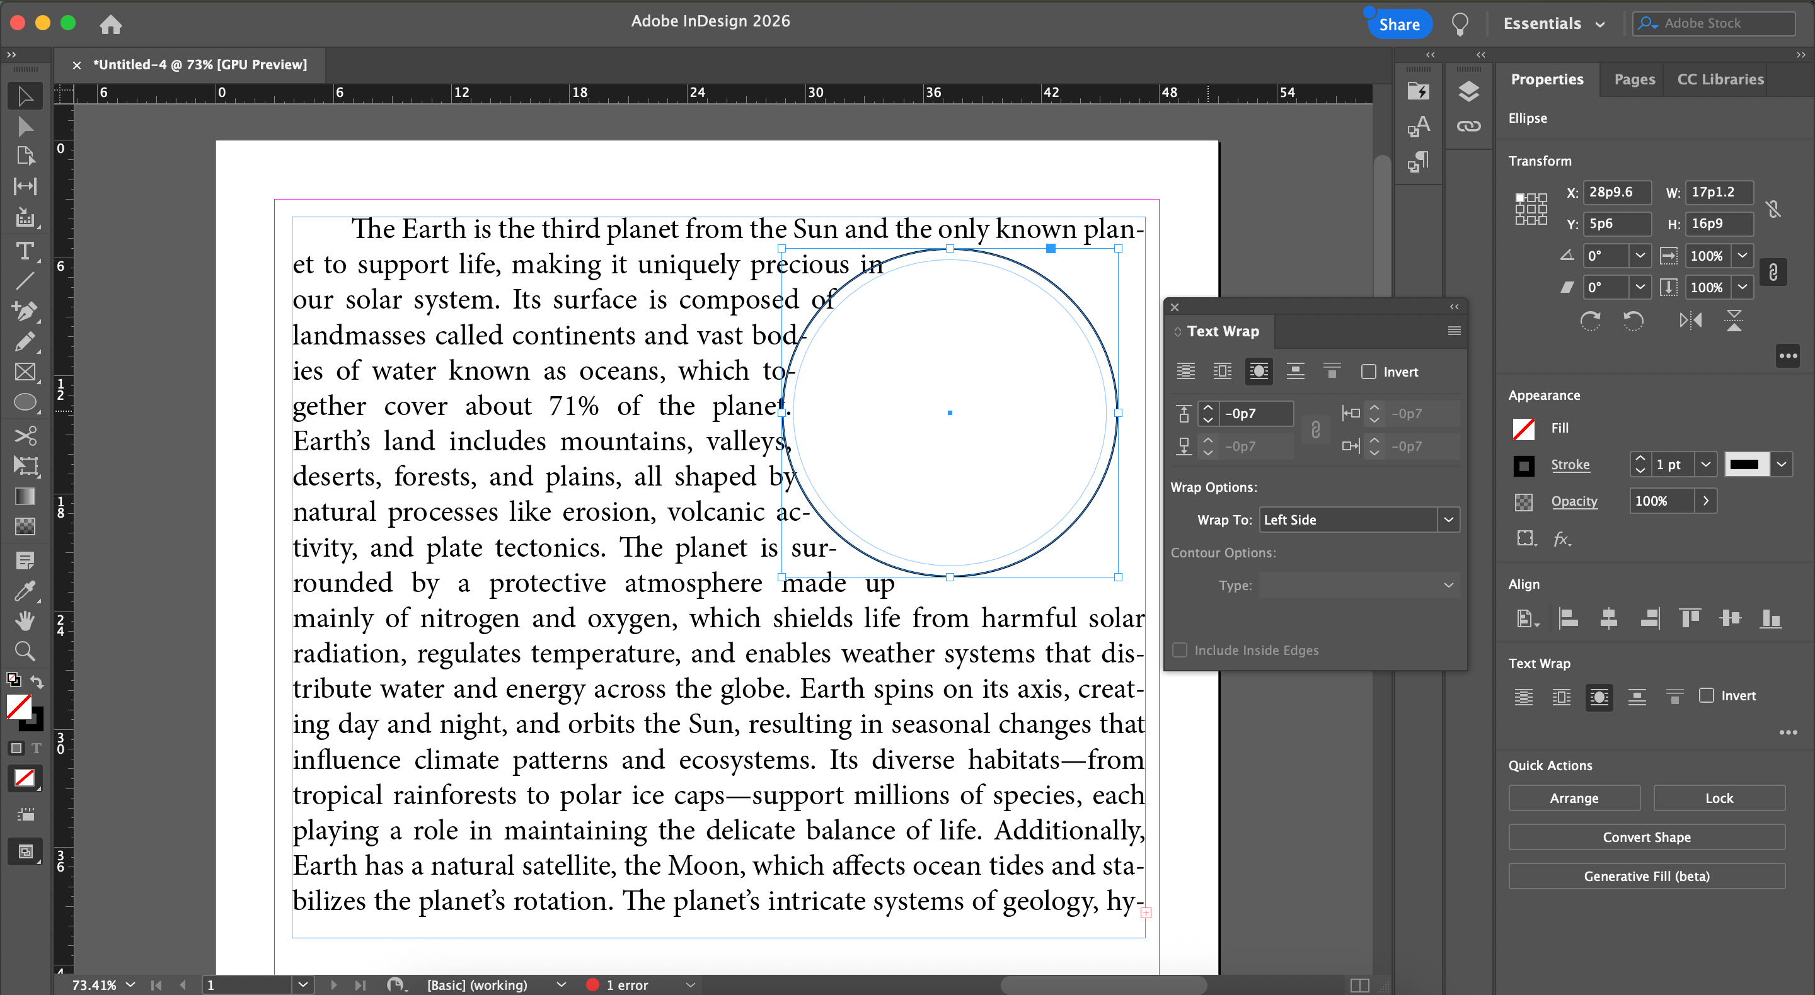Enable Invert checkbox in Text Wrap panel

(1368, 371)
